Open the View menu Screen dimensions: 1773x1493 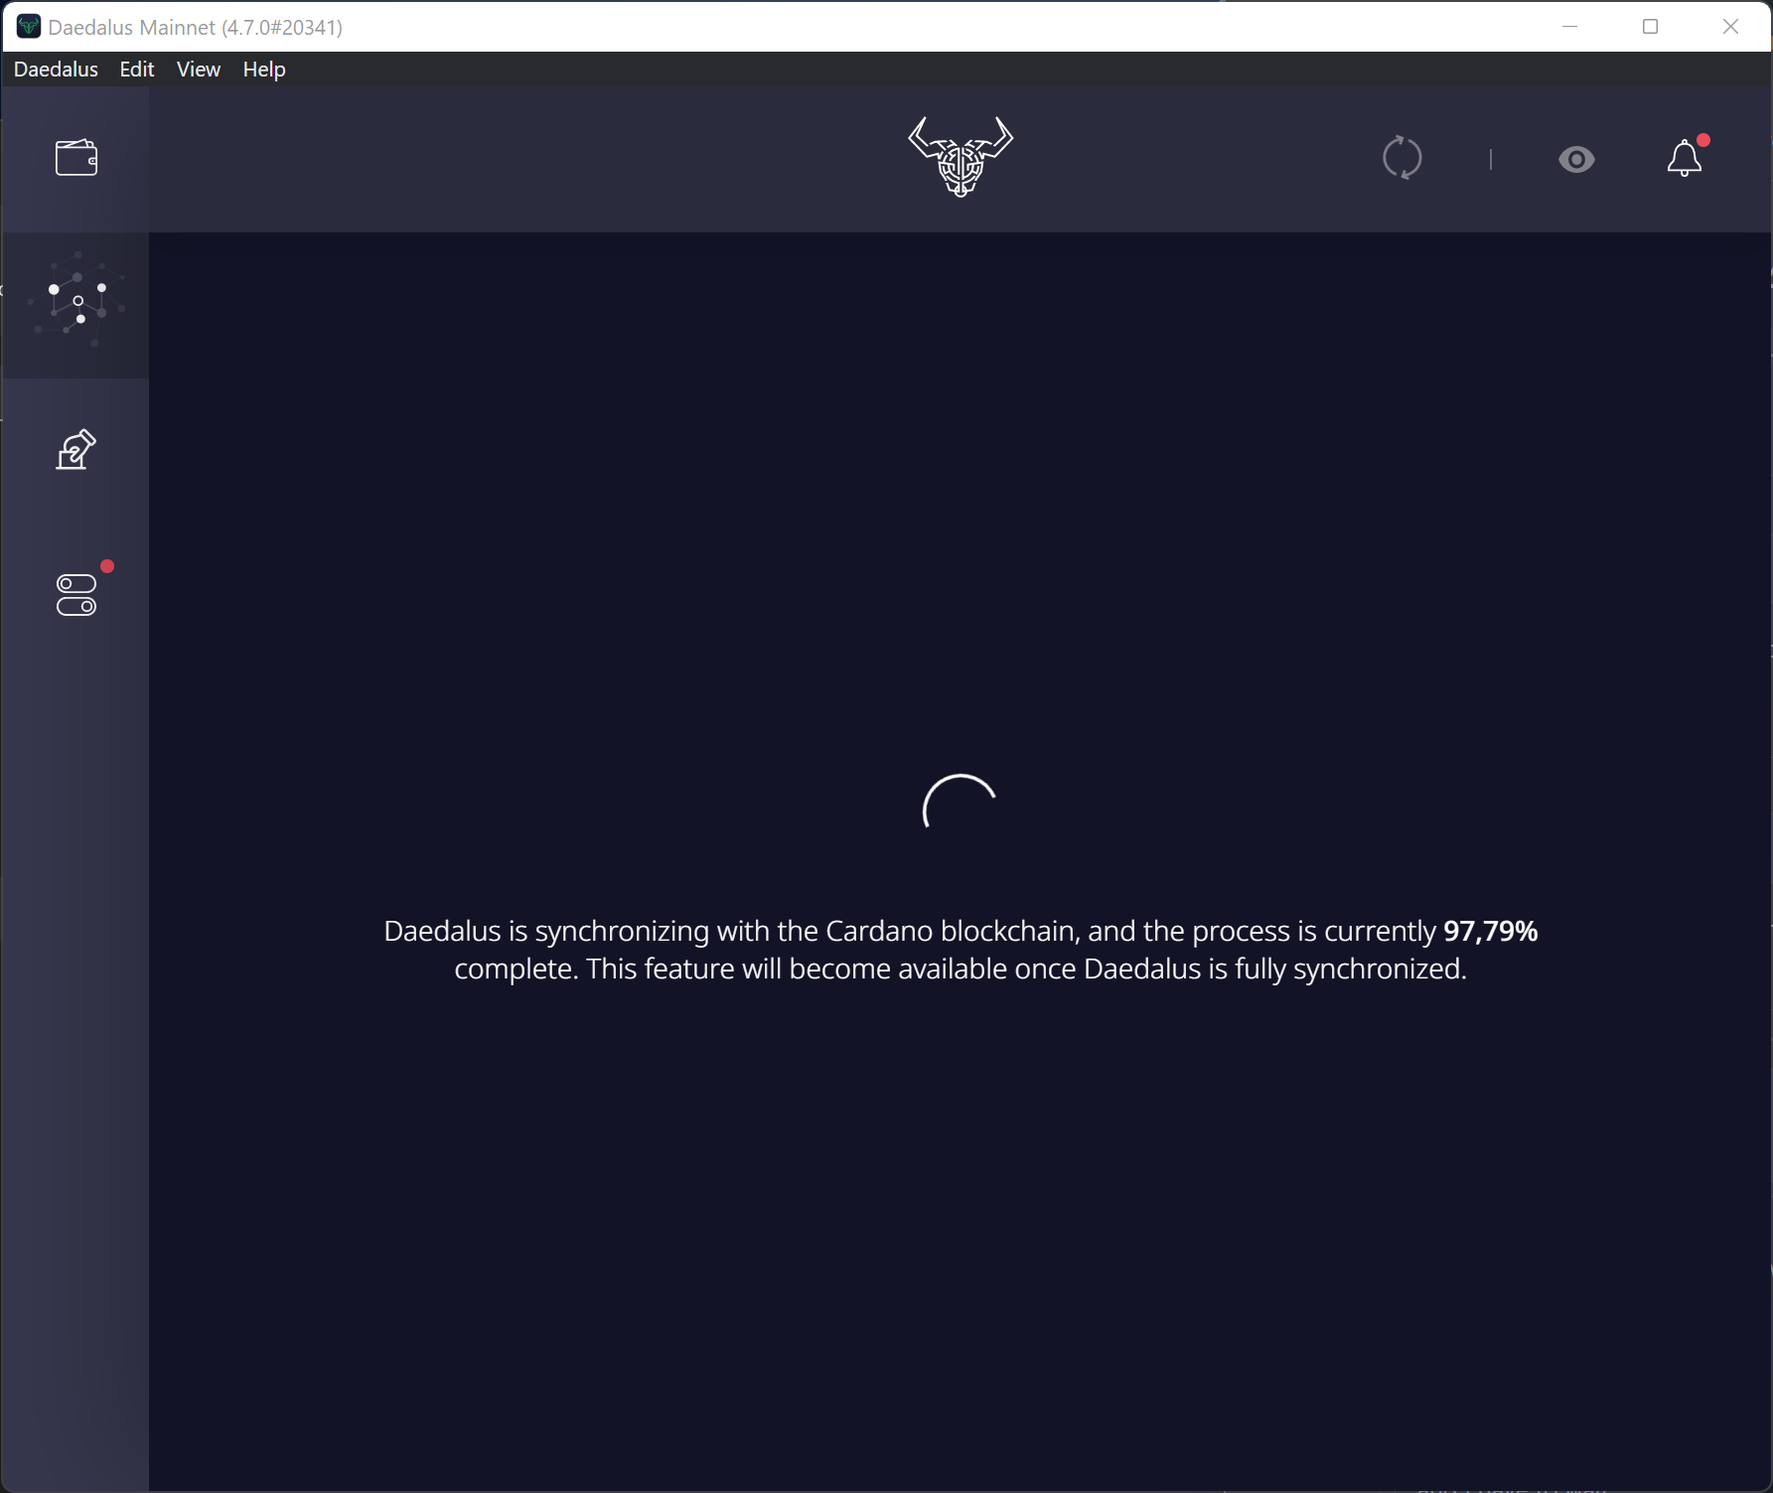[x=198, y=69]
